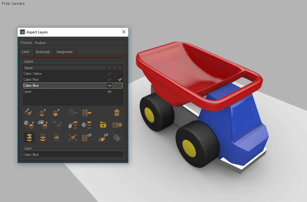
Task: Toggle visibility eye of Cabin.Blue layer
Action: click(109, 86)
